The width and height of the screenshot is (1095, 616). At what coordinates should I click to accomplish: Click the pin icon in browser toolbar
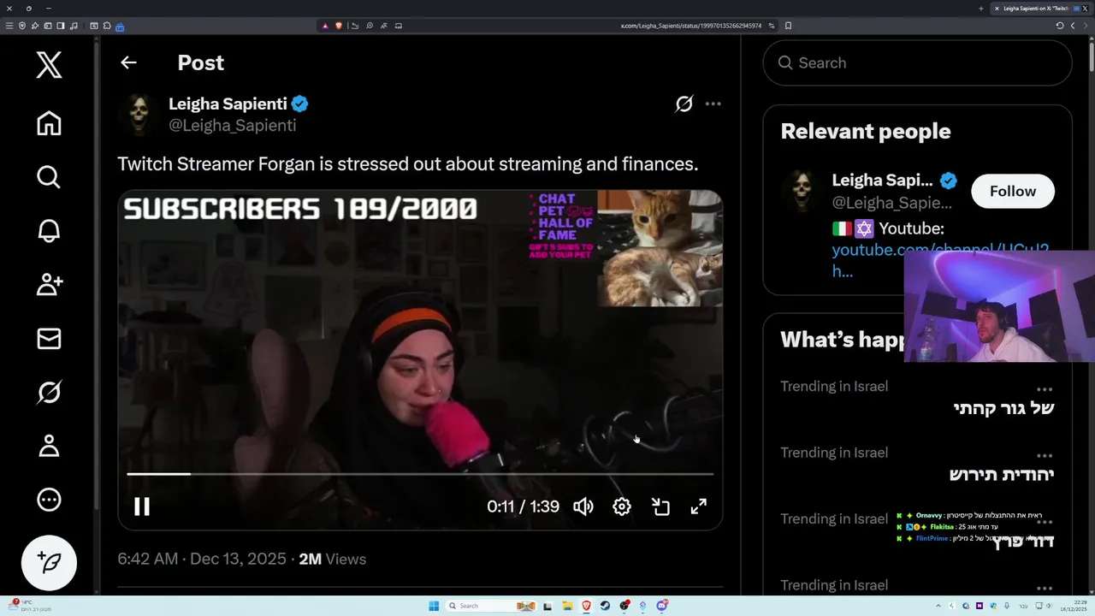pos(34,26)
